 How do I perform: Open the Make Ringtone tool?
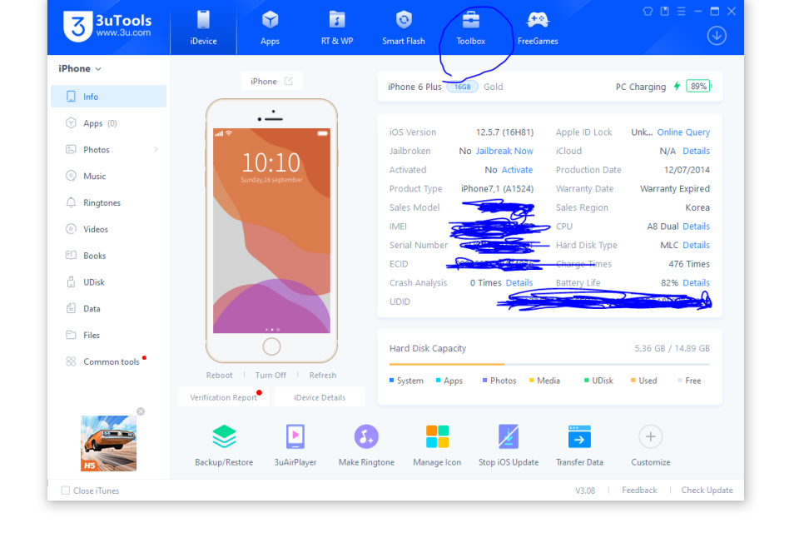366,446
